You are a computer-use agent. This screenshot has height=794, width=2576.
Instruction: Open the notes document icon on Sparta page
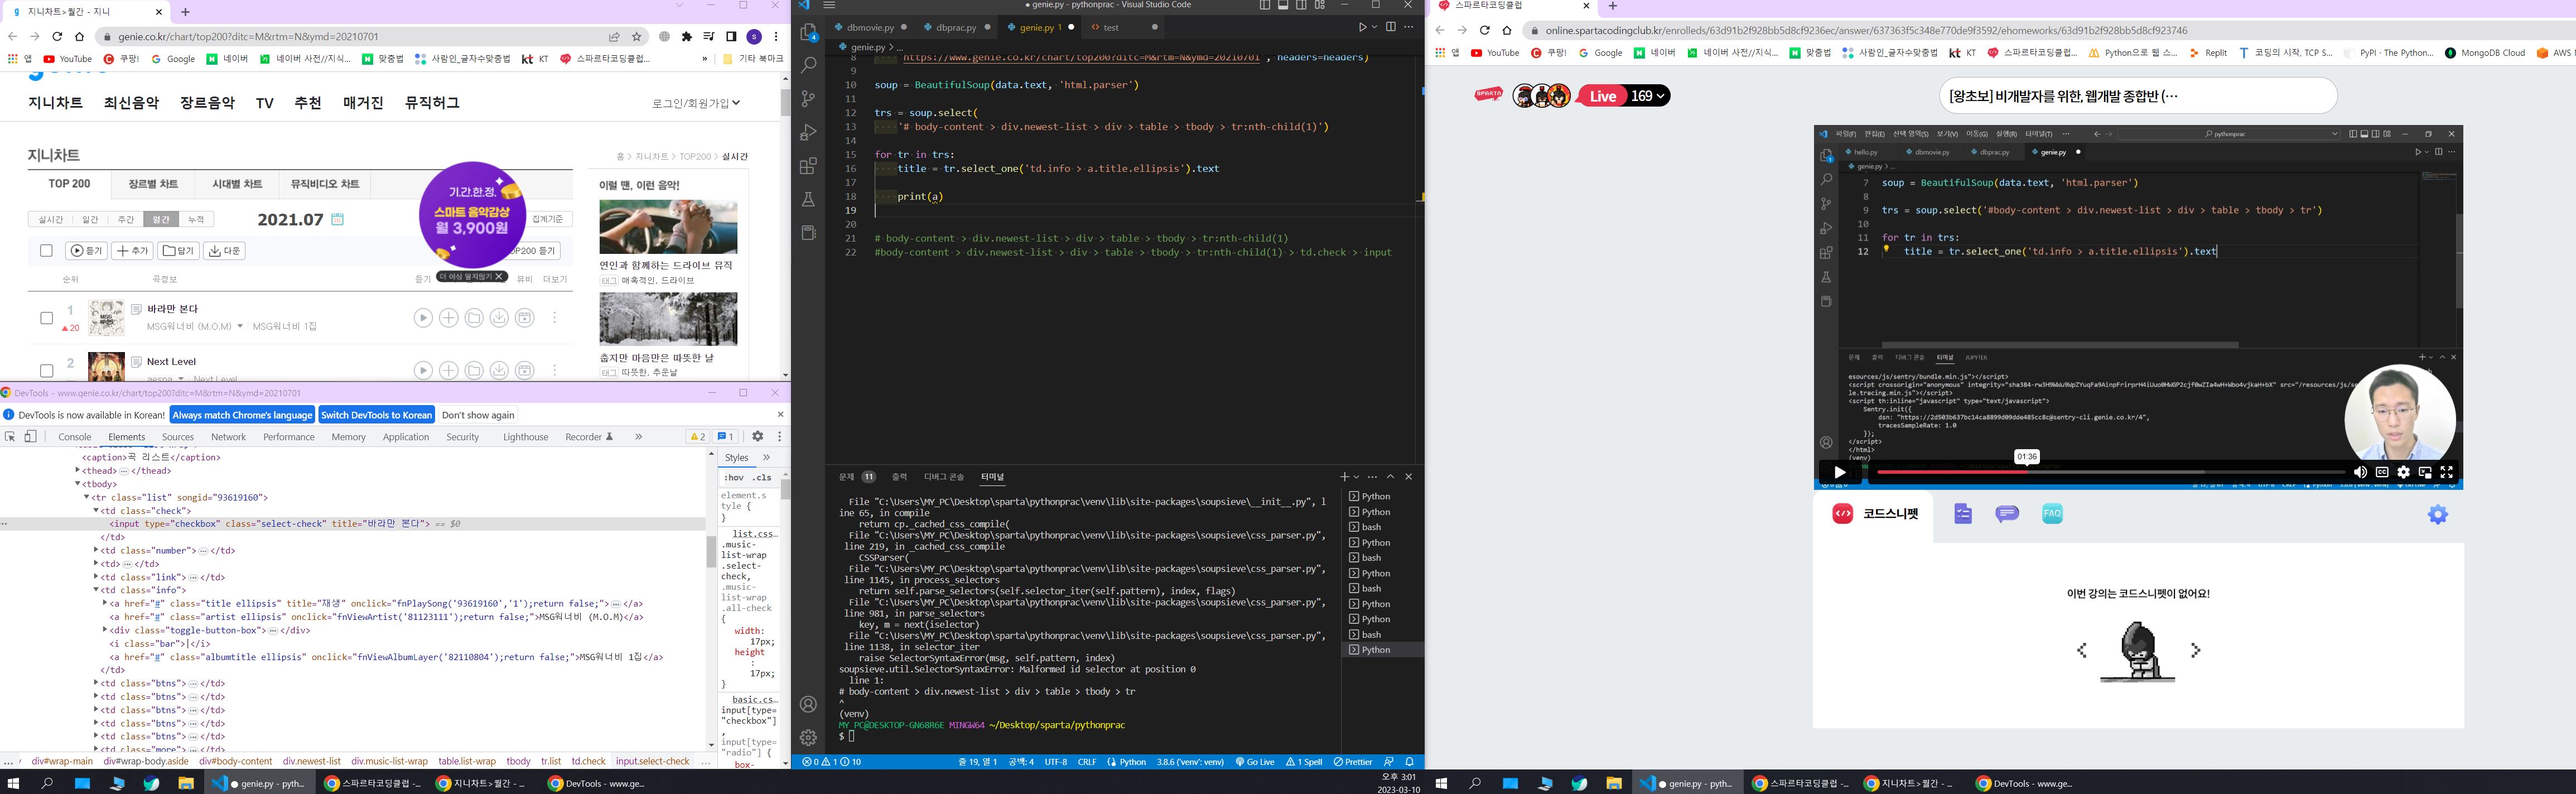click(x=1963, y=514)
